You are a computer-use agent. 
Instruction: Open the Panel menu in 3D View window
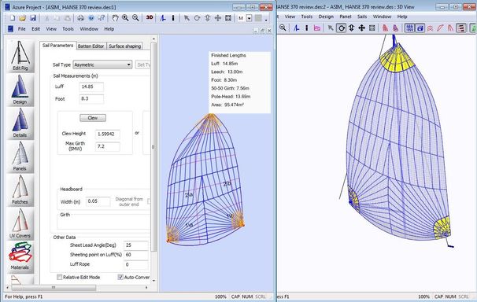click(x=346, y=17)
